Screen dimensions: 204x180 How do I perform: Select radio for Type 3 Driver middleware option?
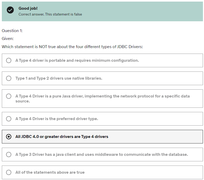(x=9, y=155)
